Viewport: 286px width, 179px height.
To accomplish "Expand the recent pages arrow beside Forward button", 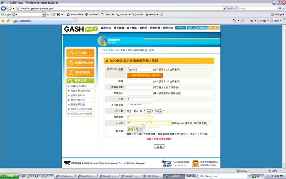I will (13, 8).
